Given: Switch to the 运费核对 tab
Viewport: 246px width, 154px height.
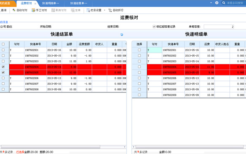Looking at the screenshot, I should pyautogui.click(x=26, y=3).
